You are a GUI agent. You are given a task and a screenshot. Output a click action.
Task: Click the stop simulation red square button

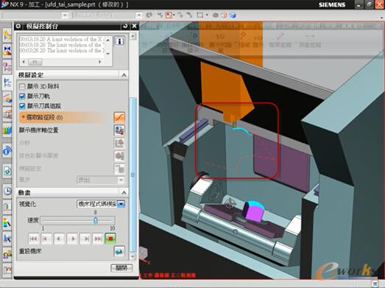tap(110, 239)
